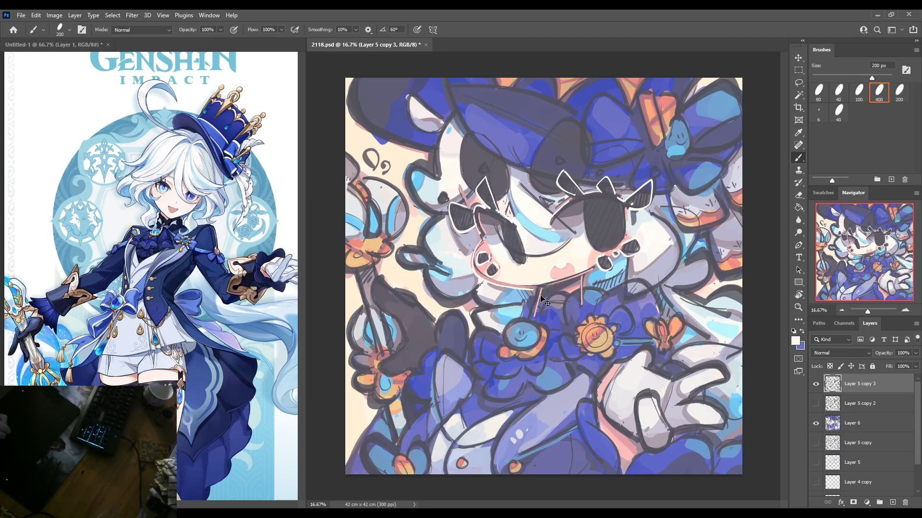Image resolution: width=922 pixels, height=518 pixels.
Task: Adjust the Navigator zoom slider
Action: 868,311
